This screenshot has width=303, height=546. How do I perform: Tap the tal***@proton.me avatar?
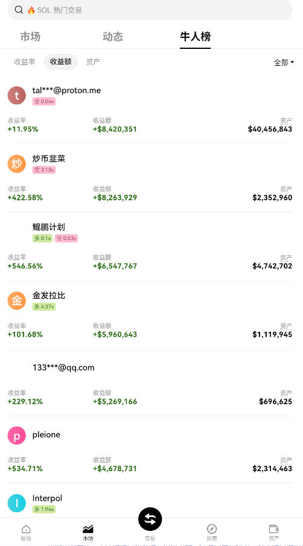[x=17, y=95]
